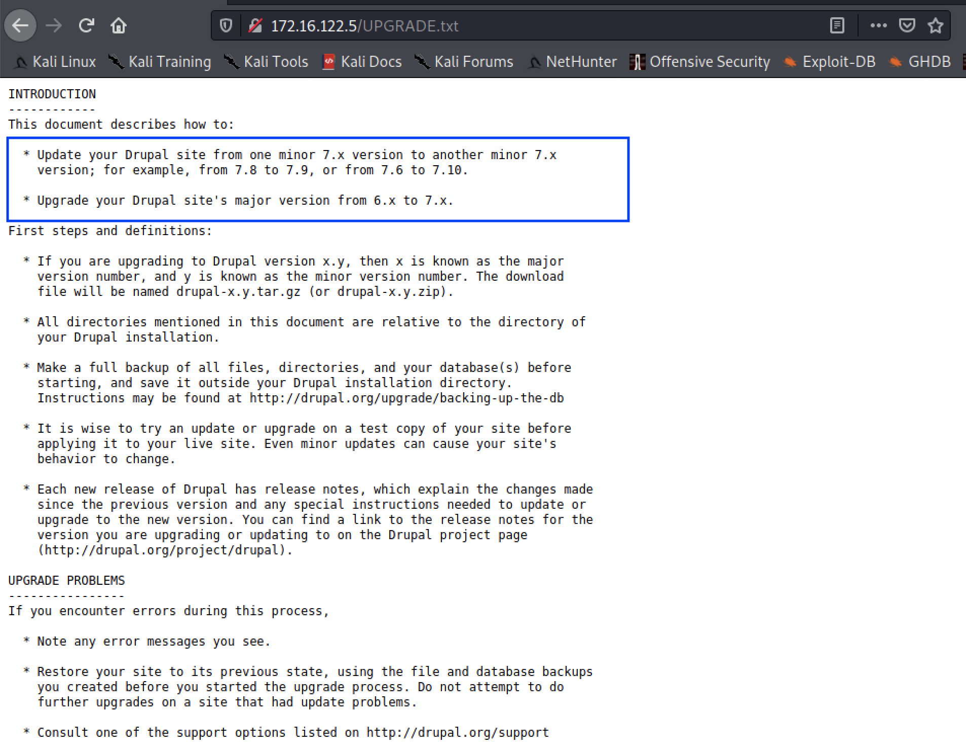This screenshot has width=966, height=750.
Task: Click the 'First steps and definitions:' line
Action: (x=110, y=231)
